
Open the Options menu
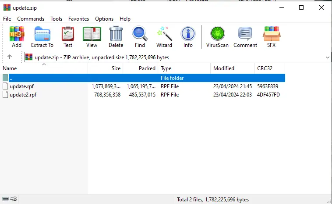tap(104, 19)
